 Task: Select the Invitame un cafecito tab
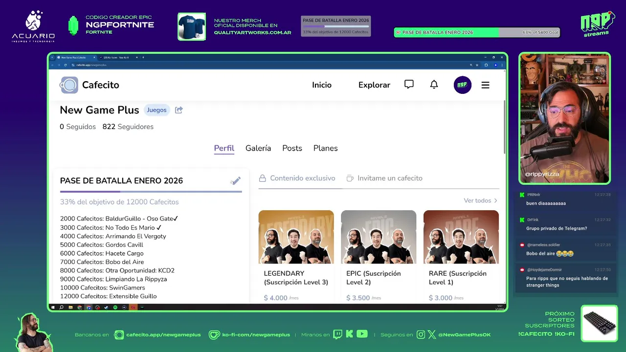(x=384, y=178)
